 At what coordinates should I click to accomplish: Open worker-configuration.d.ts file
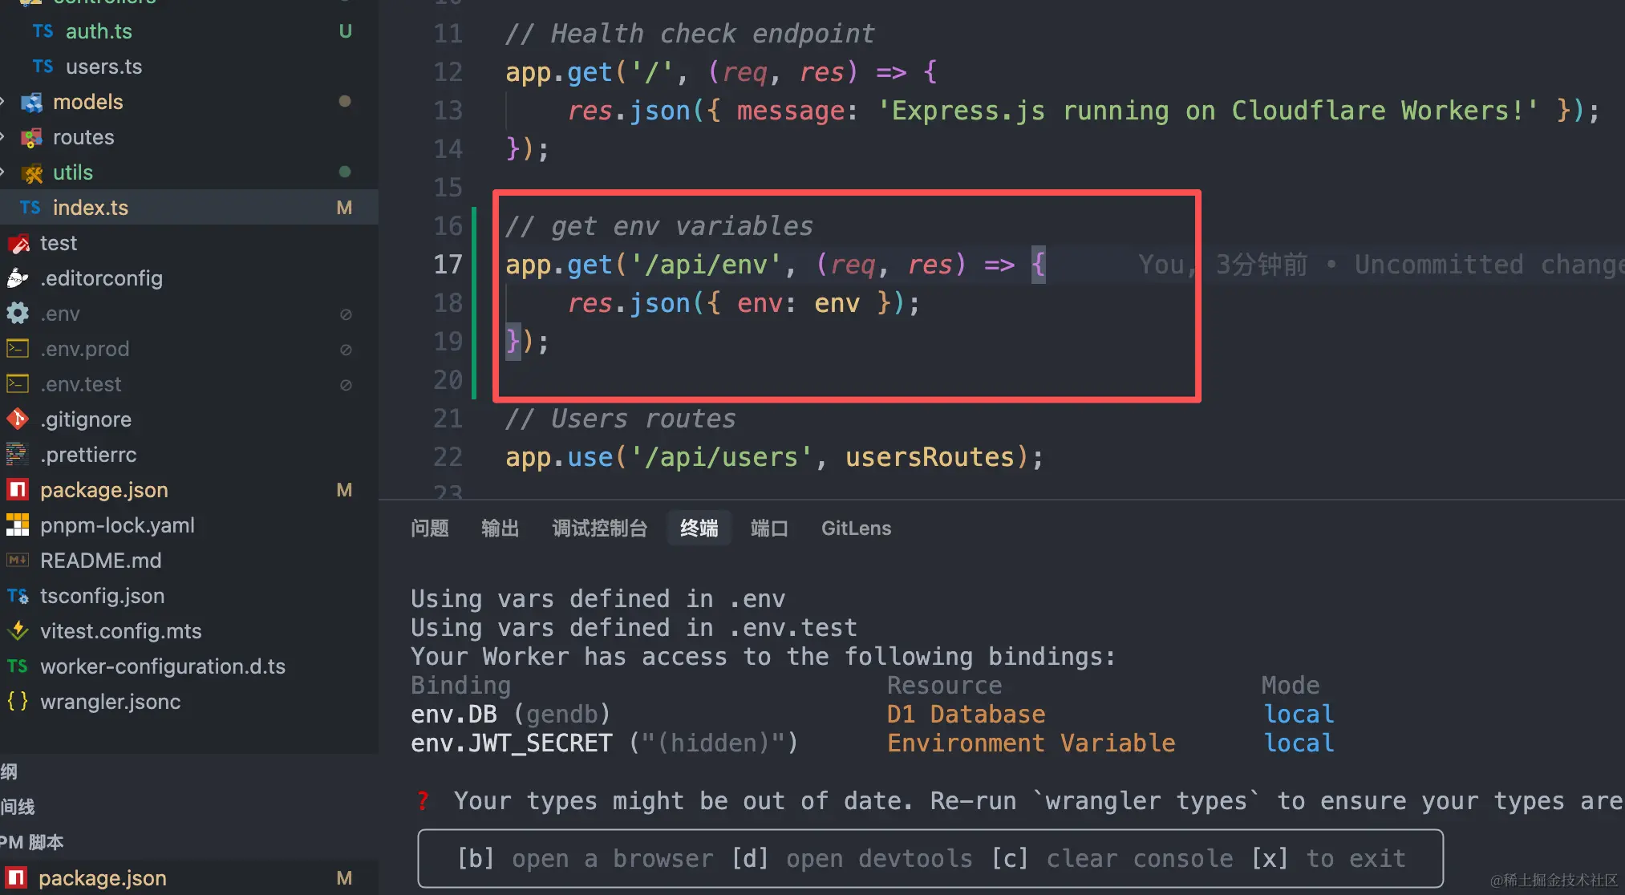pyautogui.click(x=189, y=666)
